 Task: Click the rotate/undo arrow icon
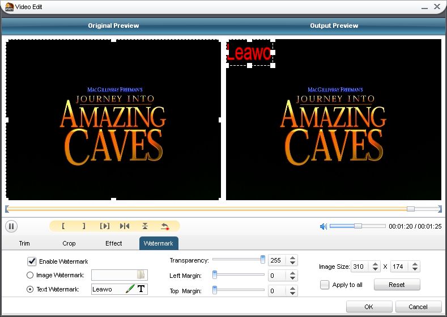165,227
